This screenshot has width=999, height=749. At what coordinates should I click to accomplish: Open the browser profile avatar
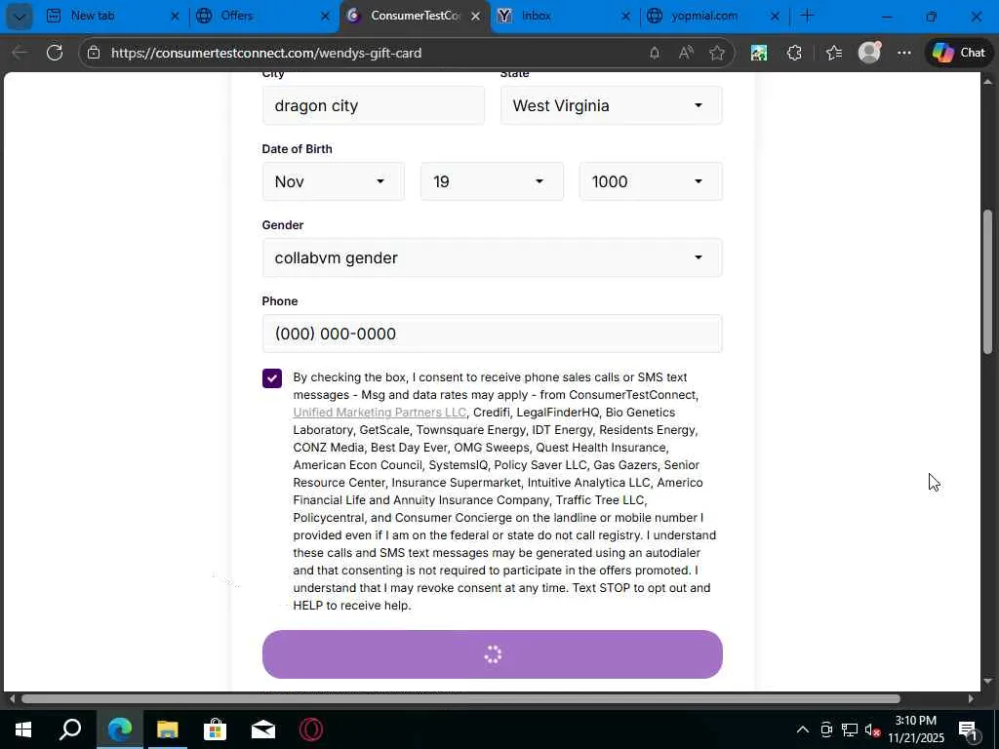point(869,53)
